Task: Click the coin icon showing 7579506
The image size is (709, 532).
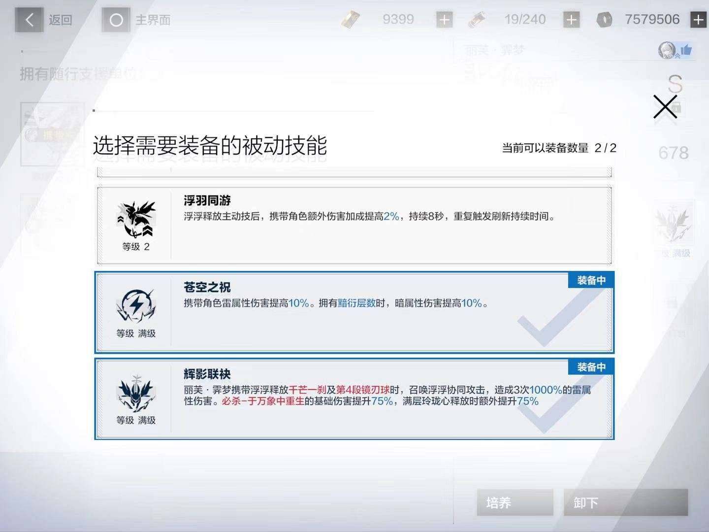Action: coord(605,19)
